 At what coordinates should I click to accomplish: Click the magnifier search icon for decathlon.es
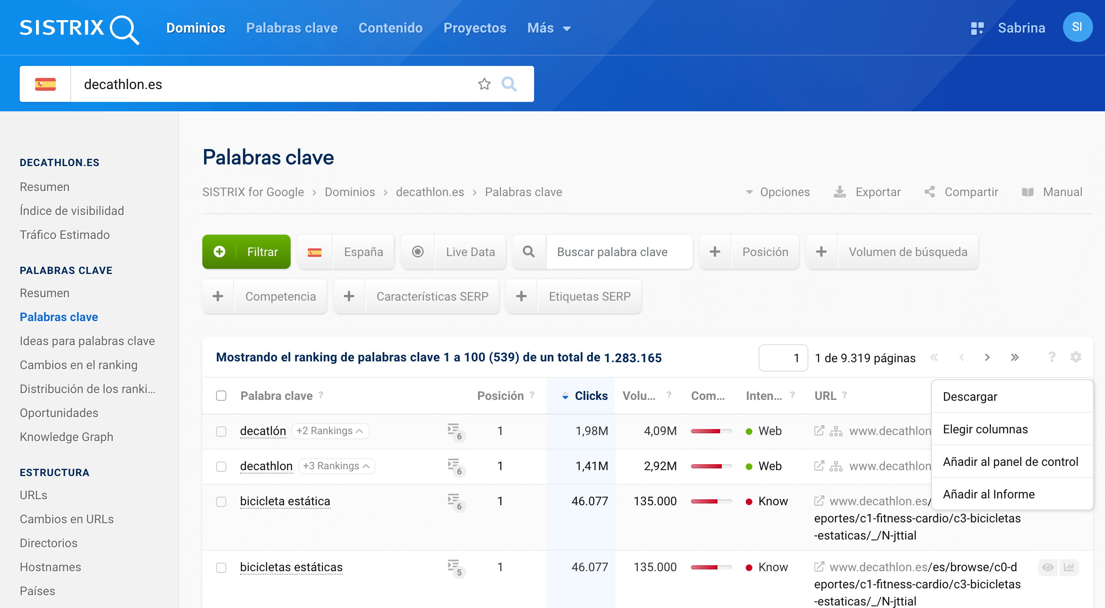(x=509, y=84)
